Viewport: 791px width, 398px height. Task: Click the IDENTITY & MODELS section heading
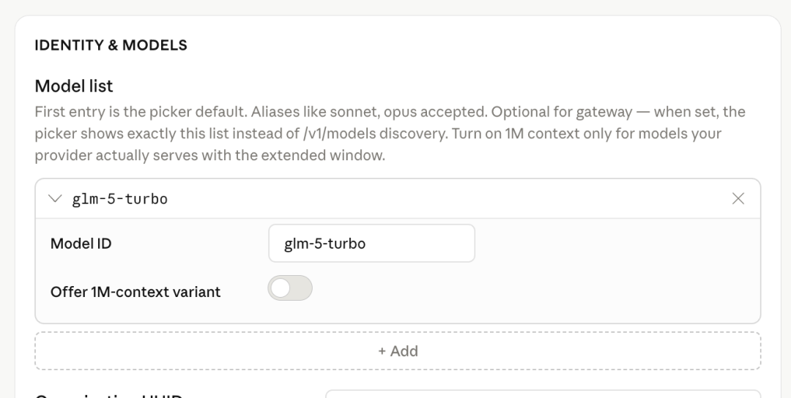click(x=111, y=45)
